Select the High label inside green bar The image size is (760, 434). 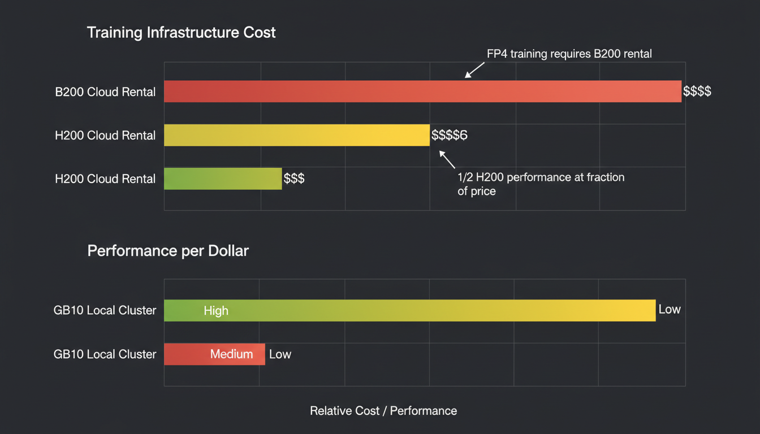[215, 310]
